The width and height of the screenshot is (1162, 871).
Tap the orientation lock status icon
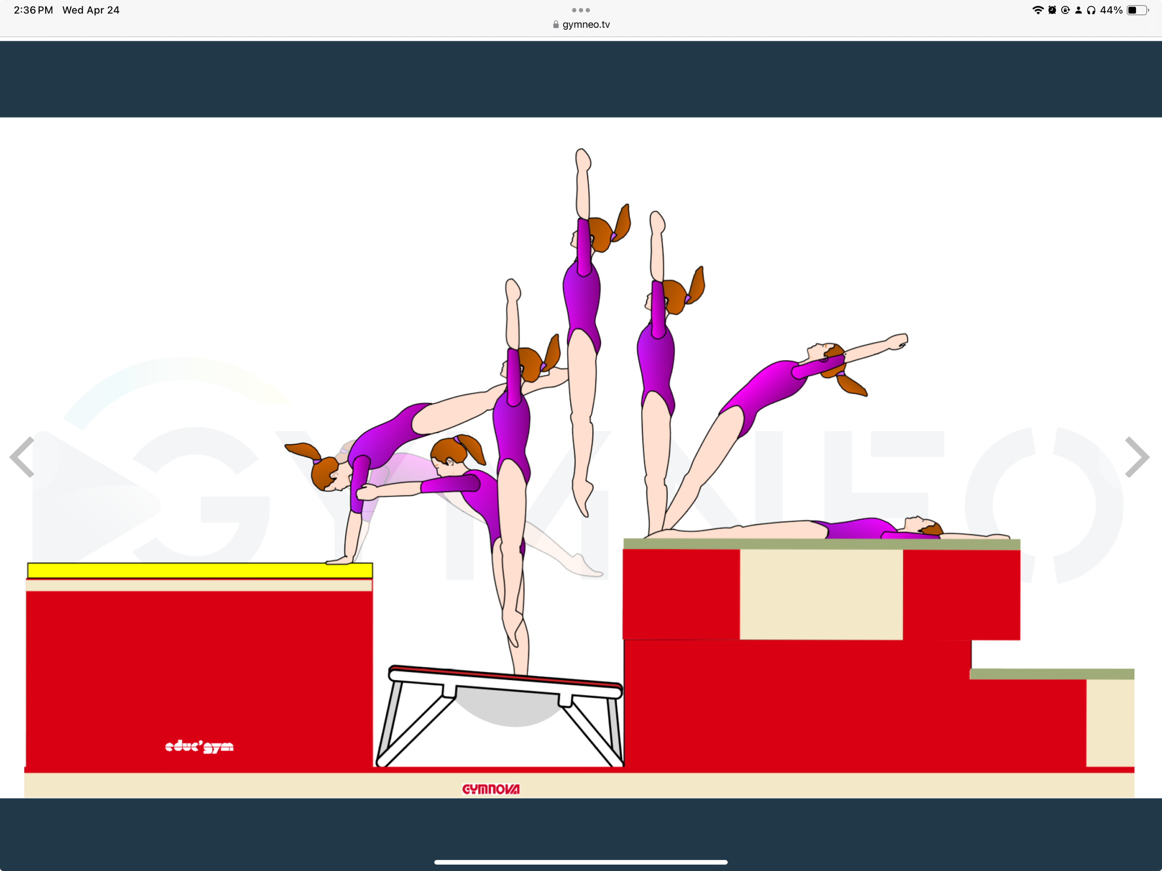pos(1065,9)
